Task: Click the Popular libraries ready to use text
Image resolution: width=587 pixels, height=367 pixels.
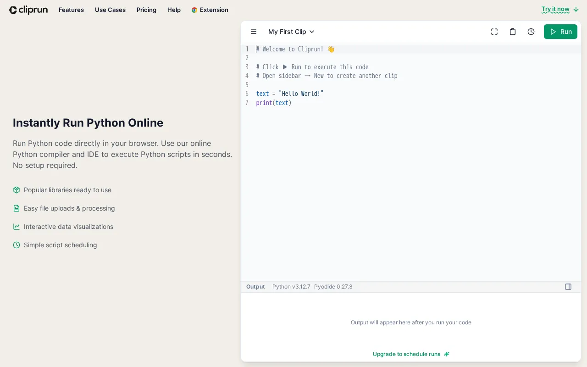Action: point(67,190)
